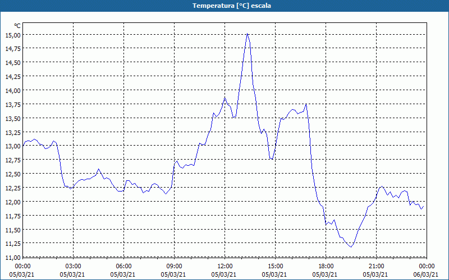Click the 06:00 time axis label
The width and height of the screenshot is (449, 280).
tap(123, 267)
